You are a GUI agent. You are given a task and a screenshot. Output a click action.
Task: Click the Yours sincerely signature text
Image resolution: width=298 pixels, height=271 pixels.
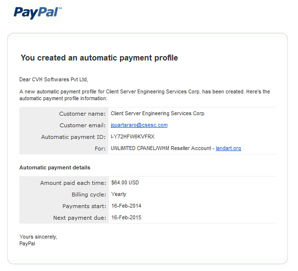[x=38, y=237]
